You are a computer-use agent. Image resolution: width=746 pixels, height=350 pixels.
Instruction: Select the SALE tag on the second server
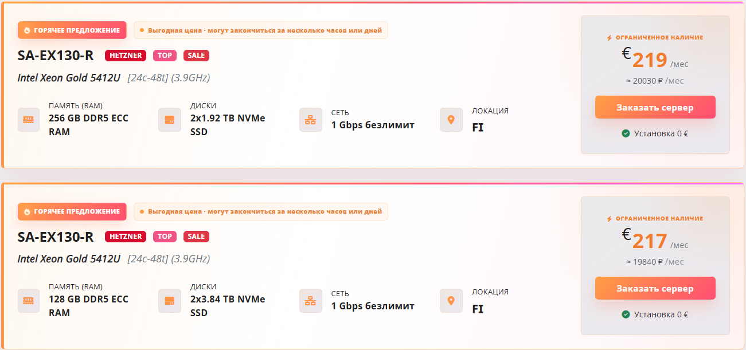pyautogui.click(x=196, y=237)
